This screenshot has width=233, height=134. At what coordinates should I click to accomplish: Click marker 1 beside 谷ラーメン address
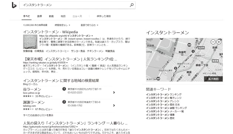[64, 89]
